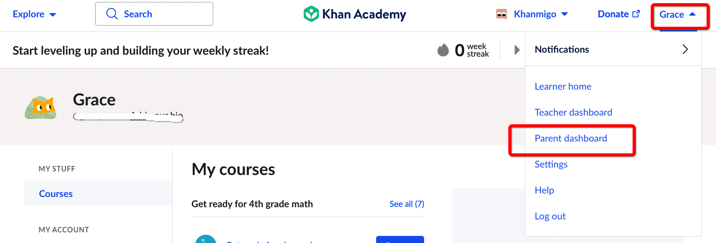Go to Learner home

point(563,87)
